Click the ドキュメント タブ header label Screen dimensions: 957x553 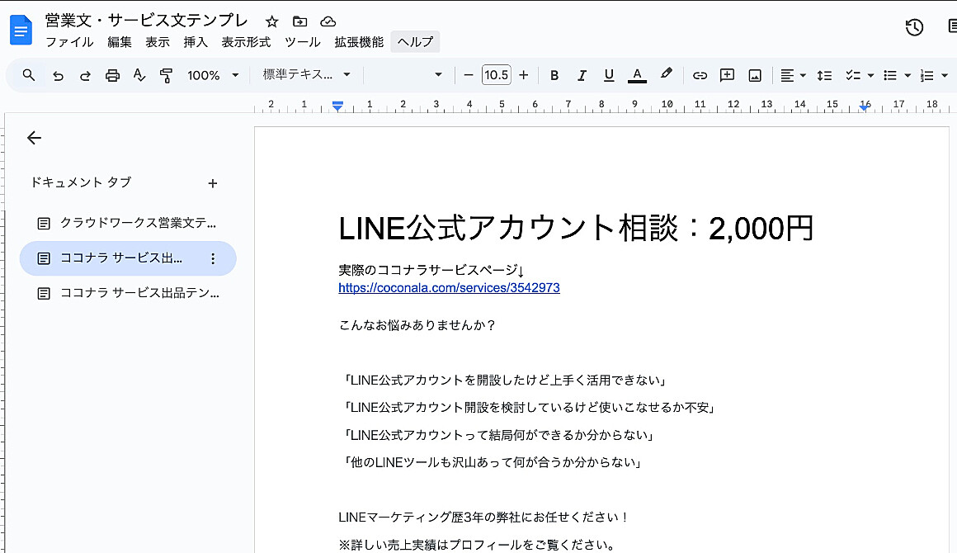pos(81,182)
